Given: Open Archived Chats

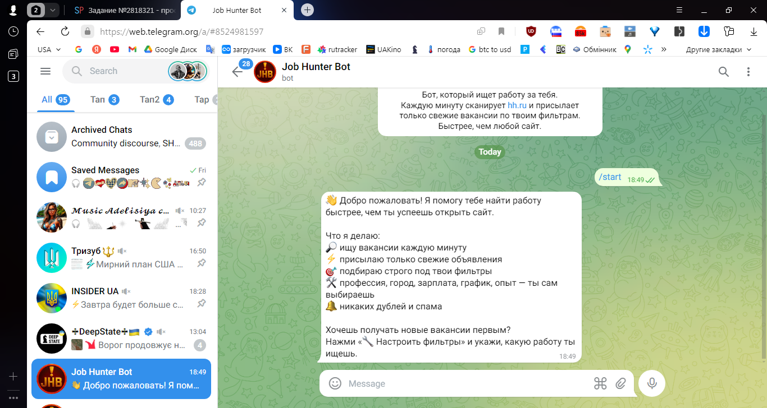Looking at the screenshot, I should point(121,136).
